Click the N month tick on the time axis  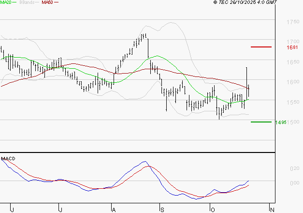pos(272,210)
